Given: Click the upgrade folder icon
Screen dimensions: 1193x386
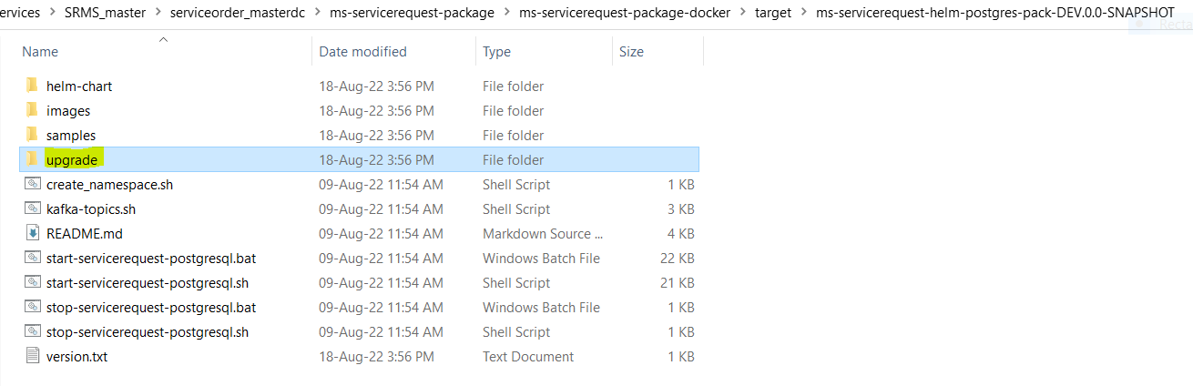Looking at the screenshot, I should 32,159.
